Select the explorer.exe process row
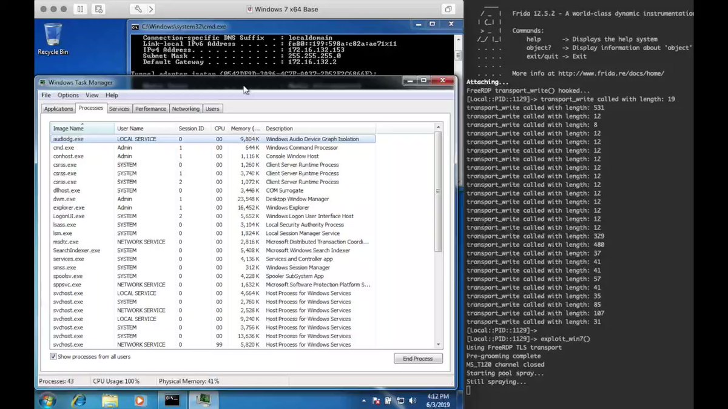728x409 pixels. coord(213,207)
